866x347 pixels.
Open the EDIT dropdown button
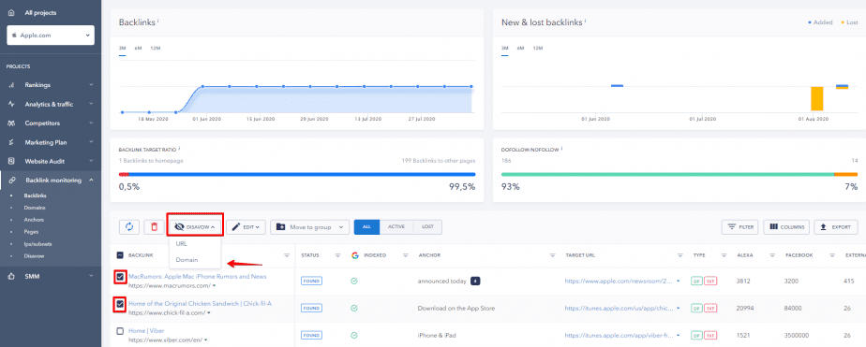[246, 227]
